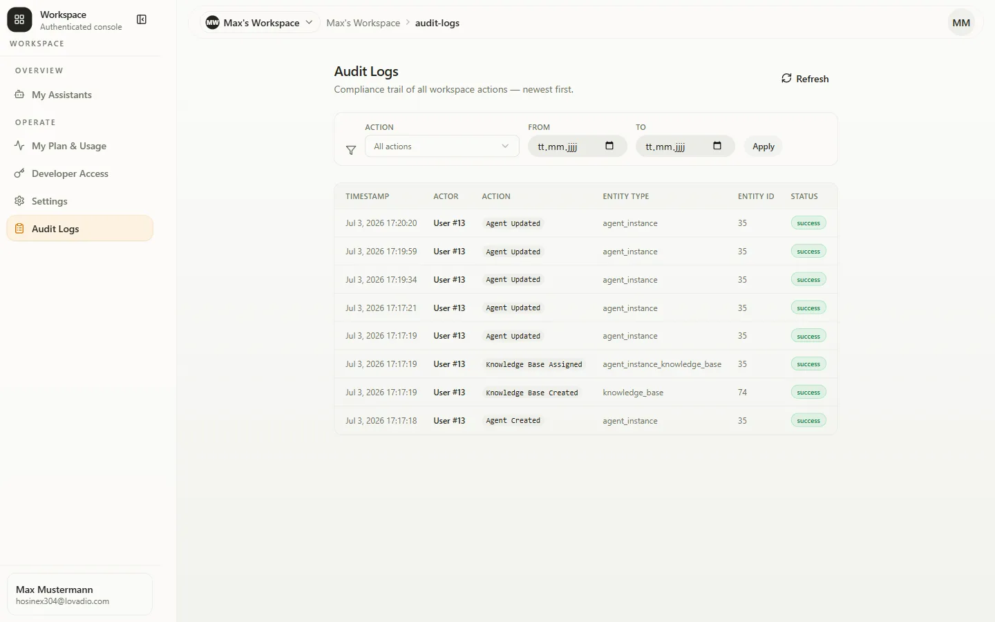This screenshot has width=995, height=622.
Task: Click the STATUS column header
Action: point(804,196)
